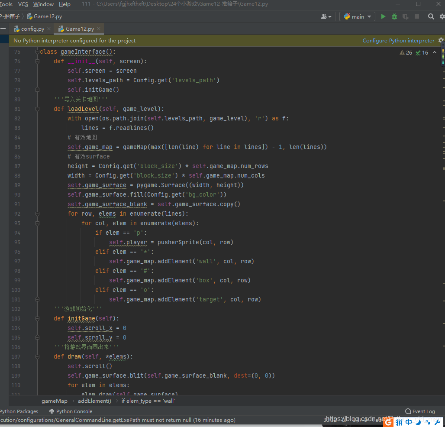Image resolution: width=445 pixels, height=427 pixels.
Task: Place cursor on loadLevel method name
Action: pyautogui.click(x=83, y=109)
